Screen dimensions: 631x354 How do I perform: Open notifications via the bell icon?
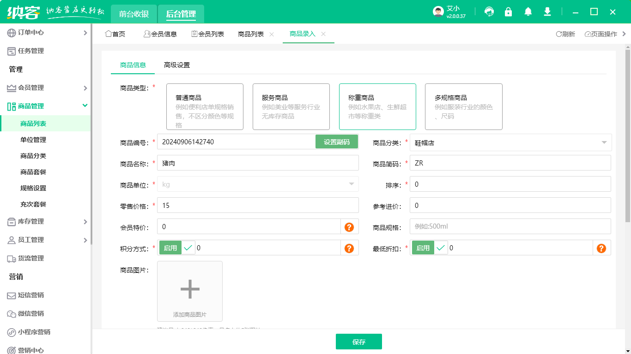[528, 12]
